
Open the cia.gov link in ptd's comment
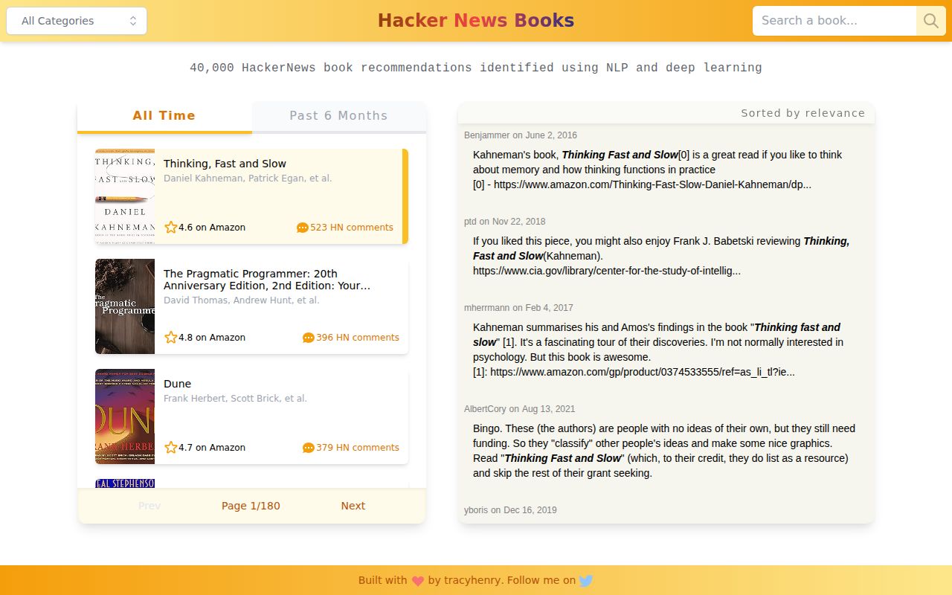(x=607, y=271)
